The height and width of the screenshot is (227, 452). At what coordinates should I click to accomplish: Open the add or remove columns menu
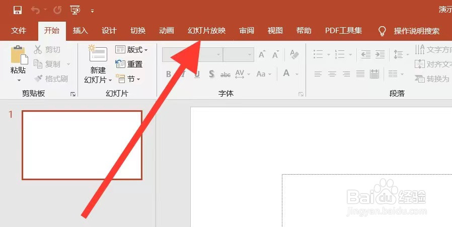pos(396,74)
